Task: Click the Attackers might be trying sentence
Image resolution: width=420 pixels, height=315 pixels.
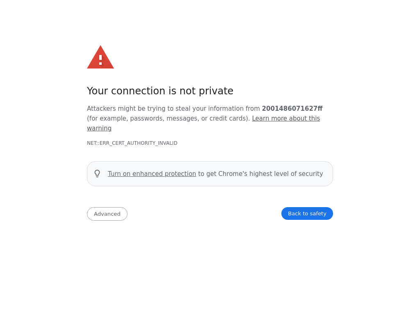Action: pos(173,109)
